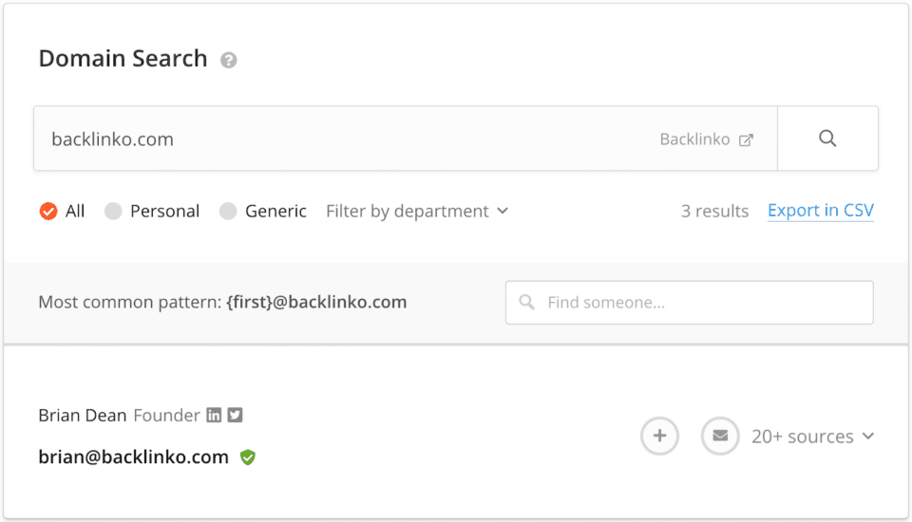Click the Export in CSV link
The image size is (912, 522).
(x=820, y=211)
